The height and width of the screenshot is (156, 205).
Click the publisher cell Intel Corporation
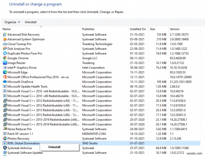pos(93,68)
